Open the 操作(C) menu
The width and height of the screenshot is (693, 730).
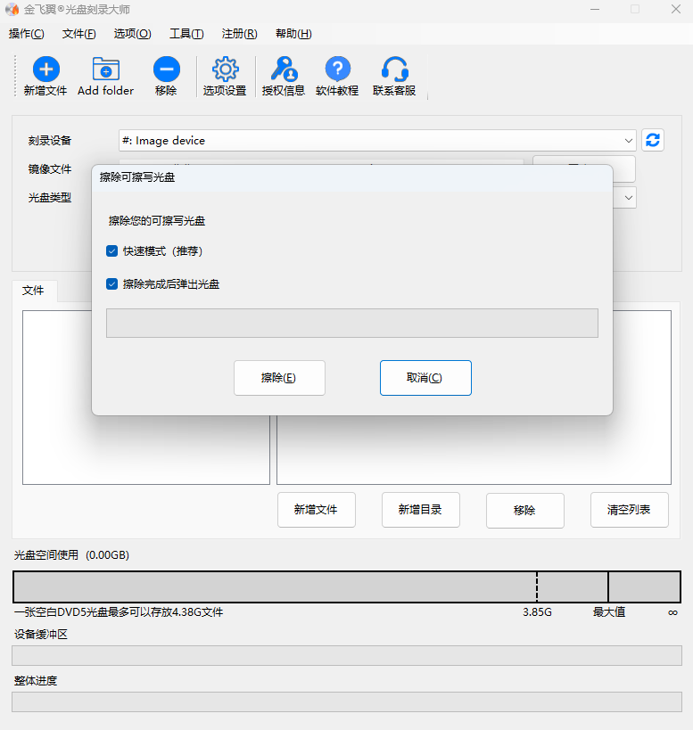coord(26,34)
